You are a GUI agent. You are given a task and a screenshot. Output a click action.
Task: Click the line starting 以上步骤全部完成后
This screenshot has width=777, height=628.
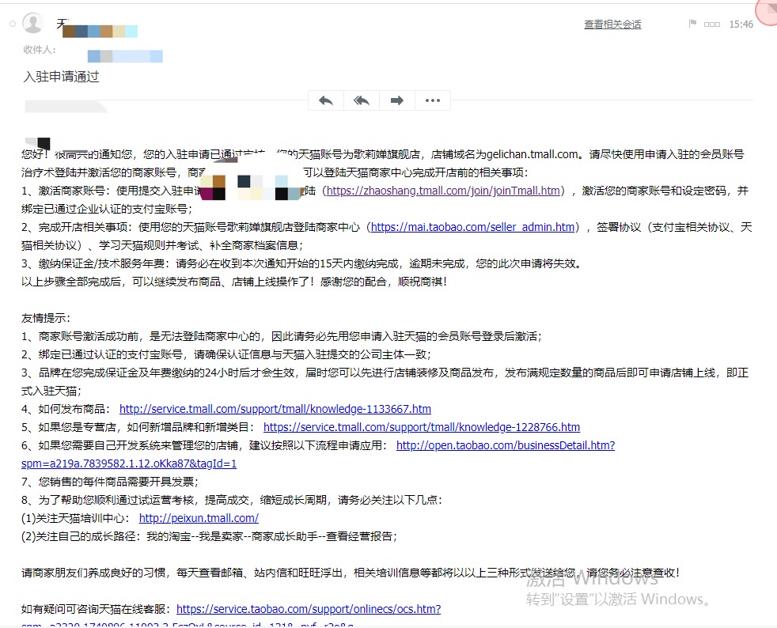[234, 282]
